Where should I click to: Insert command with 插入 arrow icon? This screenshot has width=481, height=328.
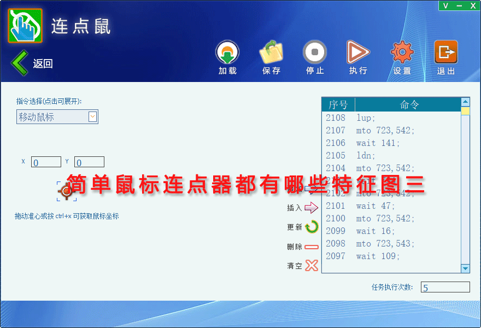312,208
